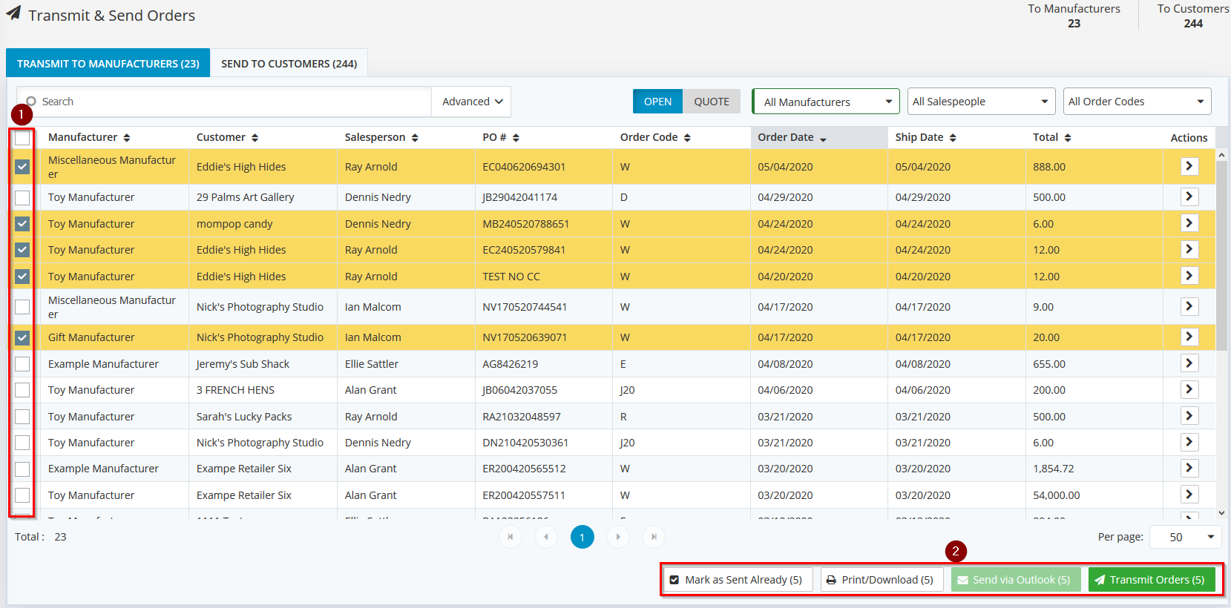Click Transmit Orders (5) button
The height and width of the screenshot is (608, 1231).
click(1151, 580)
